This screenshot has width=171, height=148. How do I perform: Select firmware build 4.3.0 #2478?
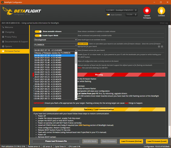pyautogui.click(x=55, y=79)
